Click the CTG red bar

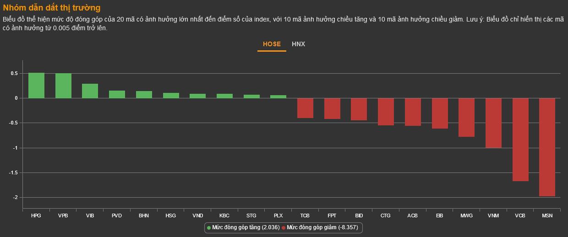386,112
